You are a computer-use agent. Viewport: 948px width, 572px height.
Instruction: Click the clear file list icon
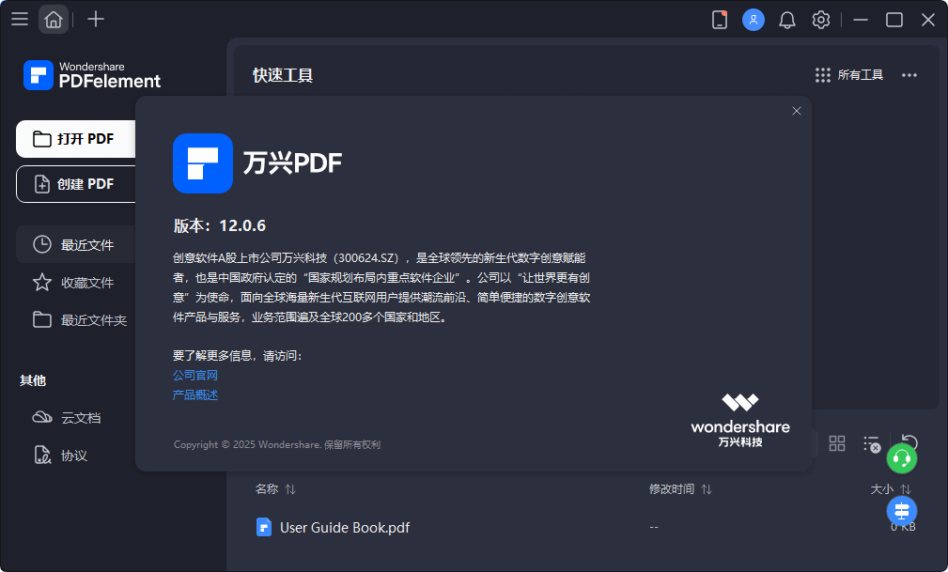[871, 443]
